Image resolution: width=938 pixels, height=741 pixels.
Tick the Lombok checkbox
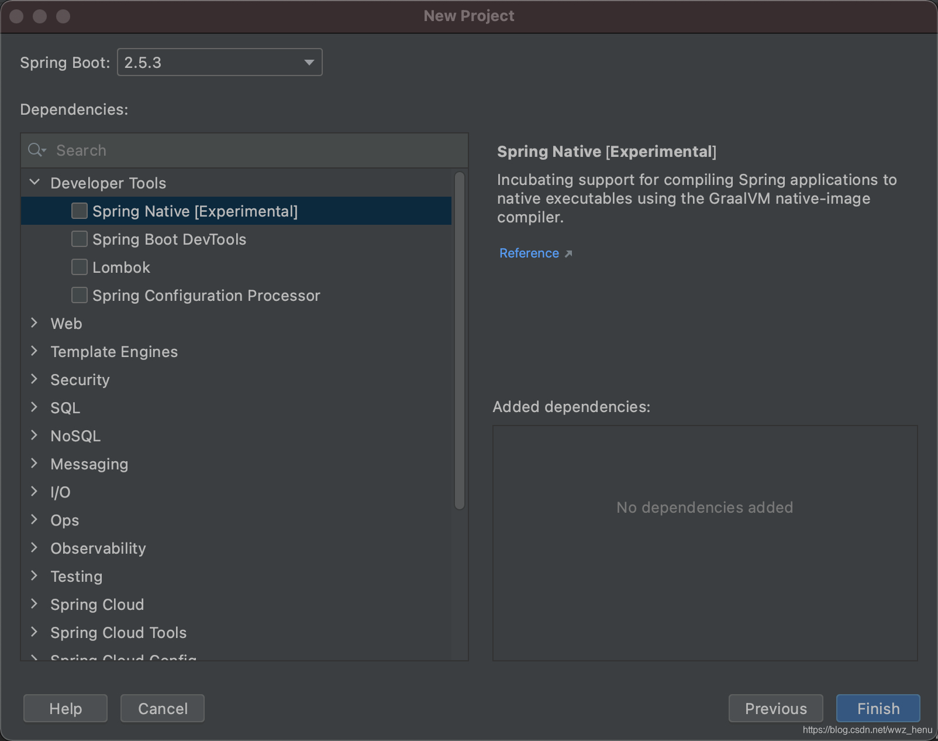coord(80,267)
